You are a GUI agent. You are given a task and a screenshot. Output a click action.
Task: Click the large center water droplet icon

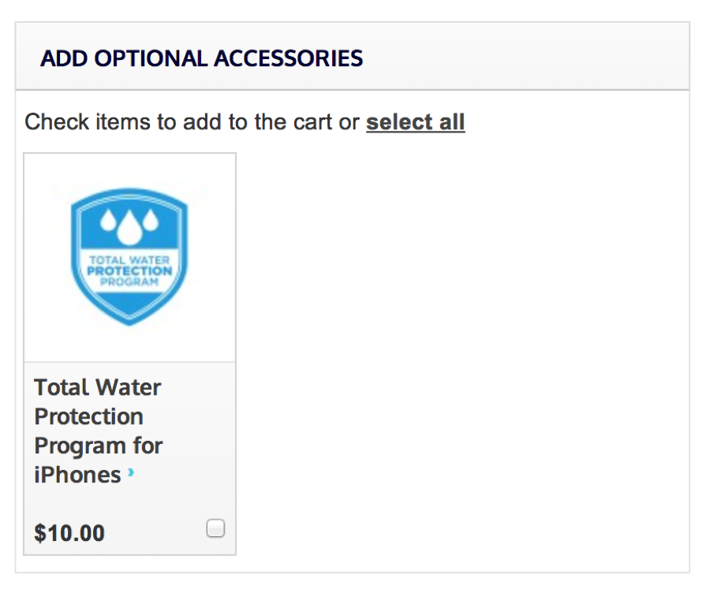[x=129, y=227]
